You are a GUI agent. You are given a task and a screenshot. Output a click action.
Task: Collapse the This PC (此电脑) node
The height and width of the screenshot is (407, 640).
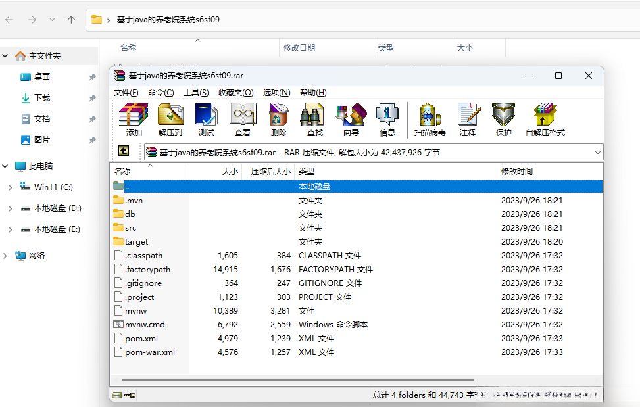pos(5,166)
